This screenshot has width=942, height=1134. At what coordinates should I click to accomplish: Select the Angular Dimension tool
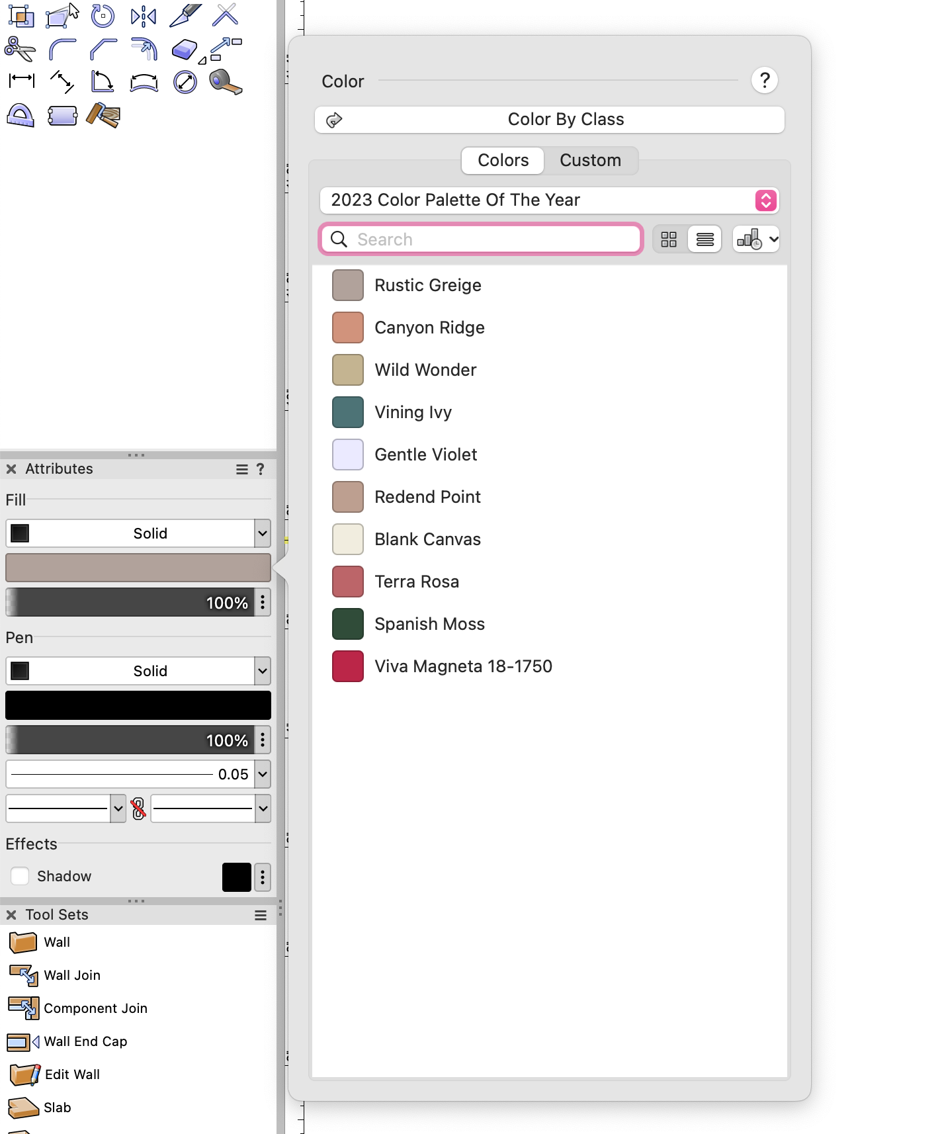pyautogui.click(x=103, y=82)
